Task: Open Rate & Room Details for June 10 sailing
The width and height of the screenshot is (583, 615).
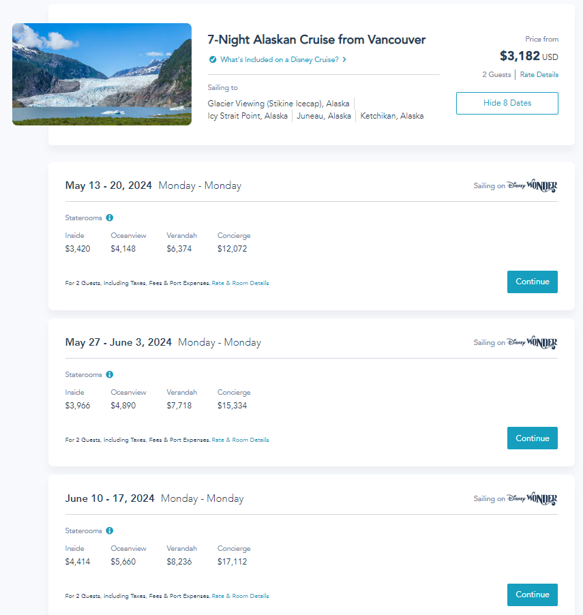Action: point(240,596)
